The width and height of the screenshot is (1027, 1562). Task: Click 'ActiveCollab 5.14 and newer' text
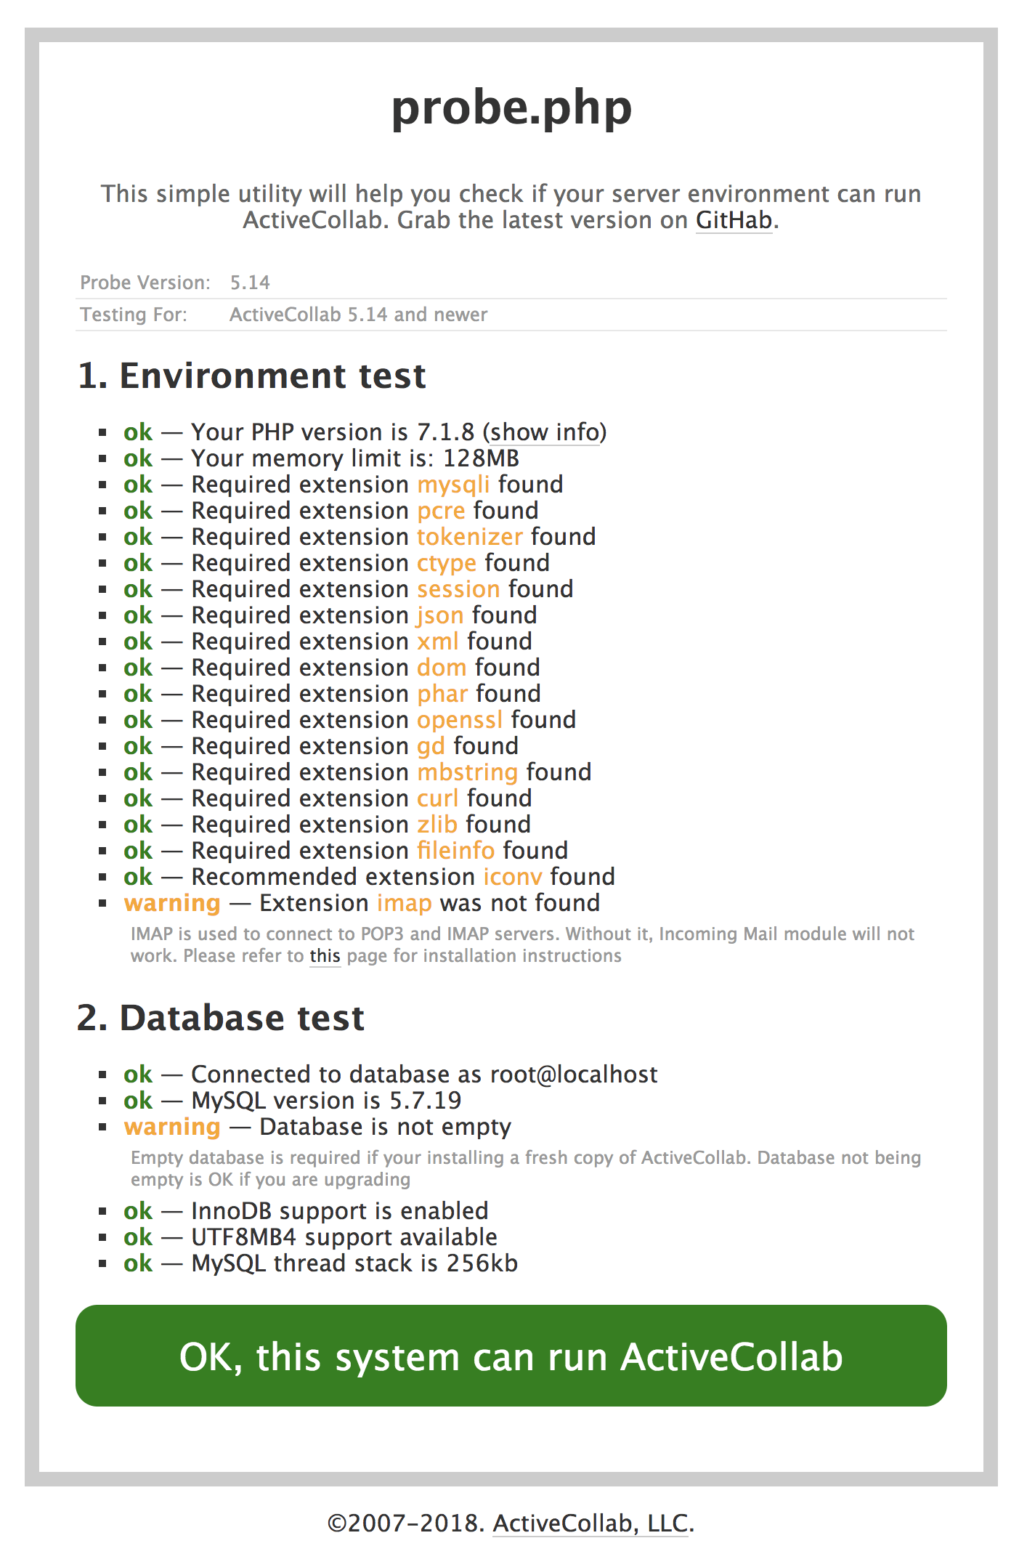point(358,315)
